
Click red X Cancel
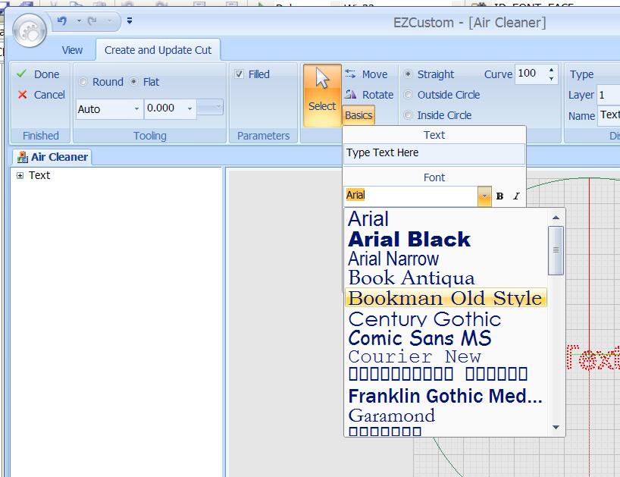[x=41, y=95]
